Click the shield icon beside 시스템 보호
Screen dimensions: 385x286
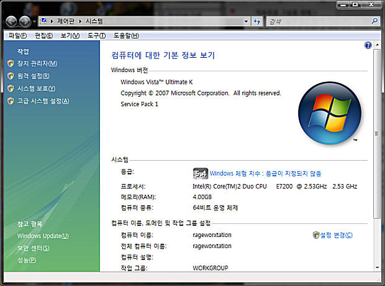coord(11,88)
